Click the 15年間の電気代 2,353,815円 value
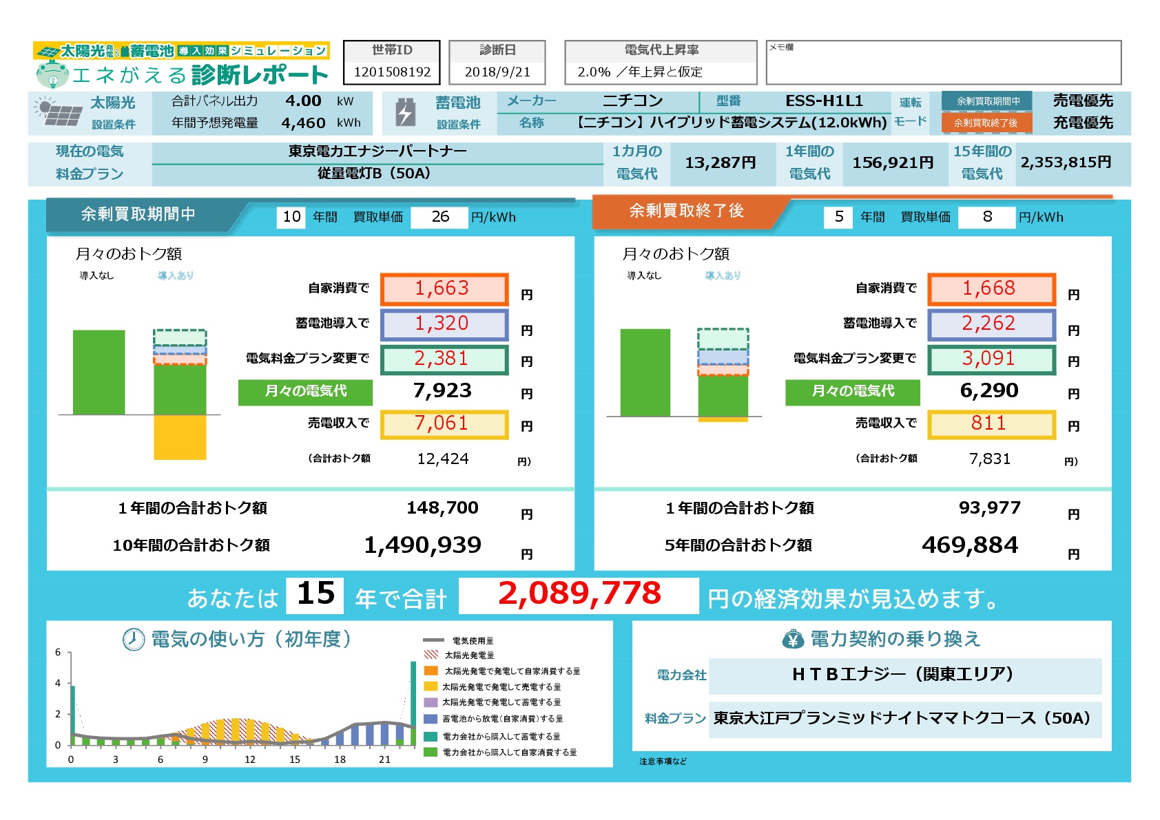Viewport: 1160px width, 820px height. 1066,162
